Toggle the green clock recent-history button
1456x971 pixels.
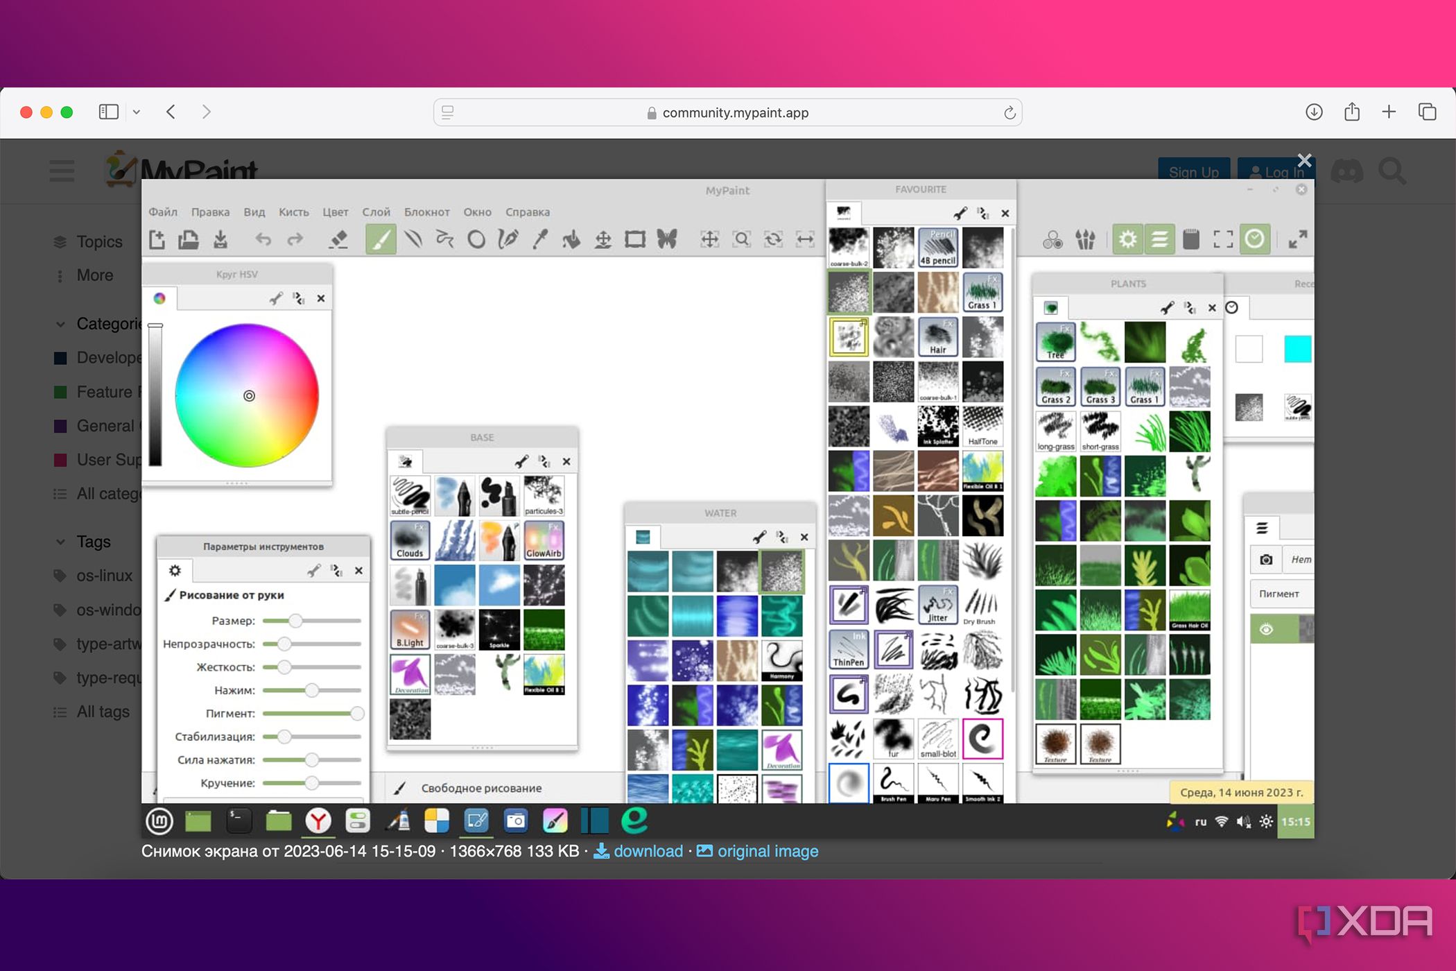pyautogui.click(x=1255, y=239)
